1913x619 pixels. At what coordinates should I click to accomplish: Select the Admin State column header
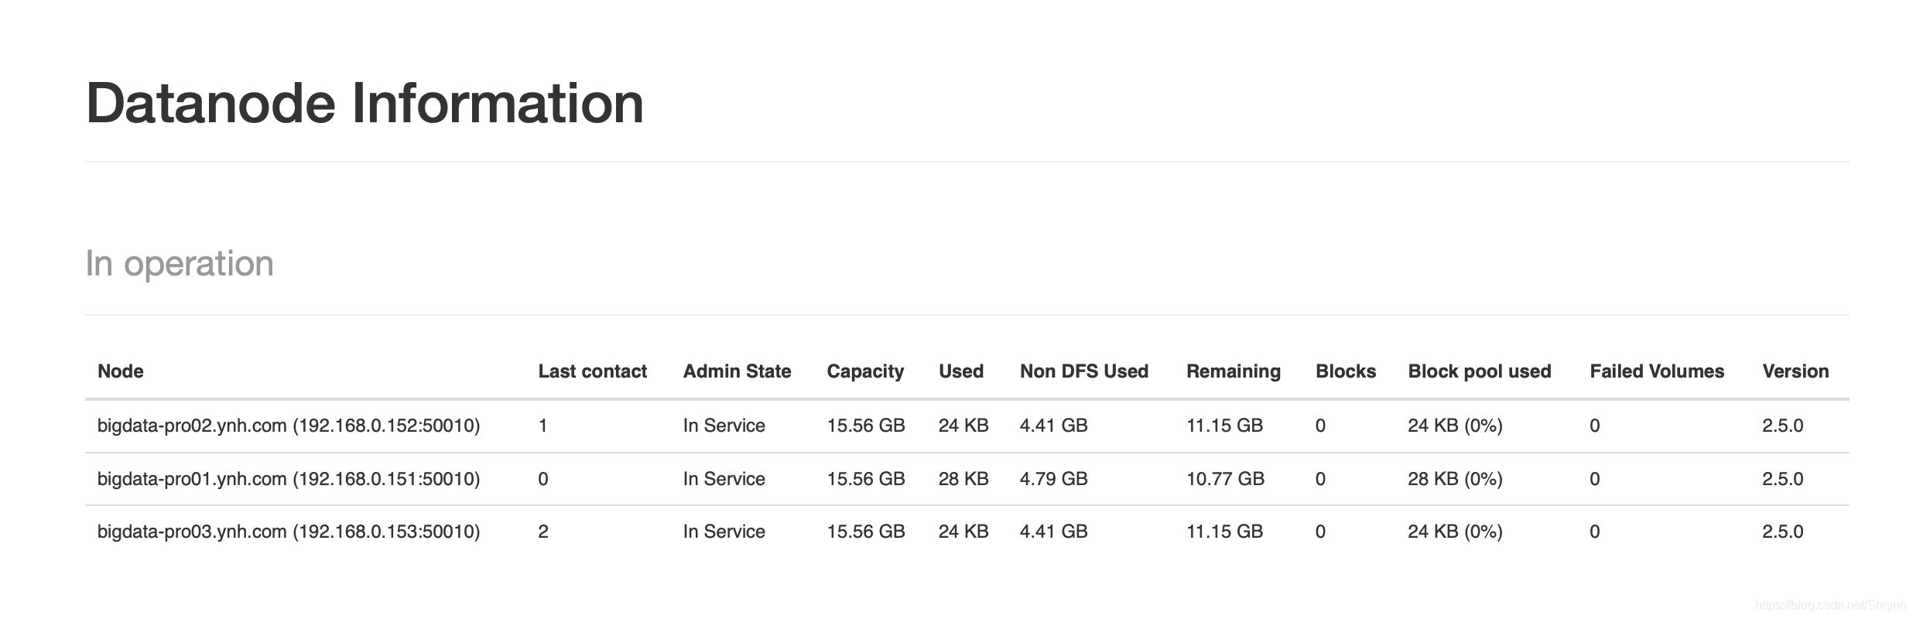[x=737, y=371]
